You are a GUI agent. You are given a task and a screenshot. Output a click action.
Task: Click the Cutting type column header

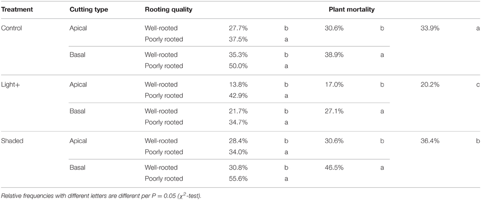click(89, 9)
